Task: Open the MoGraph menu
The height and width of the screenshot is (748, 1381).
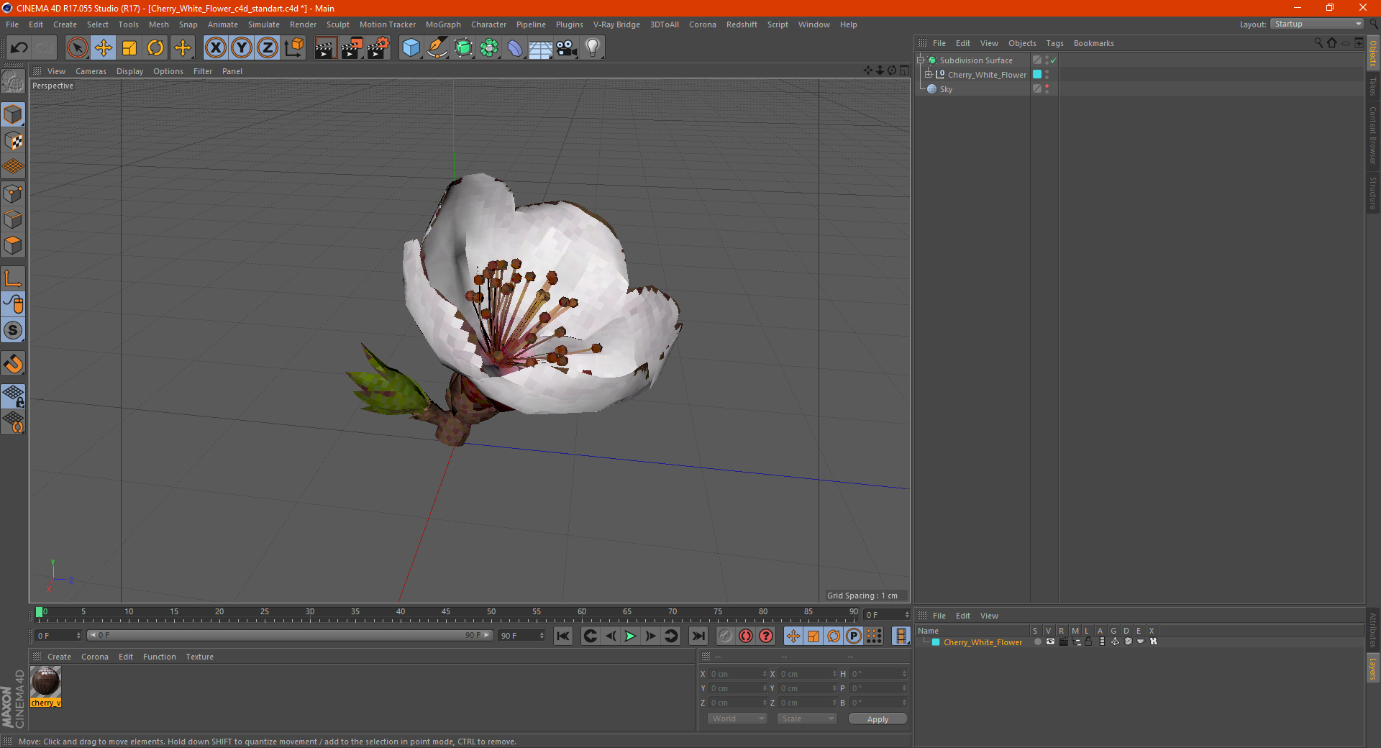Action: coord(443,24)
